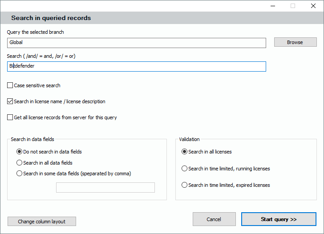Minimize the search dialog window
The image size is (324, 234).
click(x=272, y=6)
